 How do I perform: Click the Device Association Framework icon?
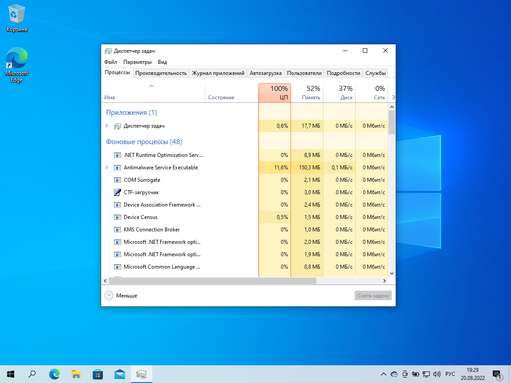(117, 205)
